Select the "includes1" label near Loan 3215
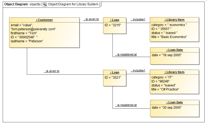Screen dimensions: 207x125 (138, 19)
